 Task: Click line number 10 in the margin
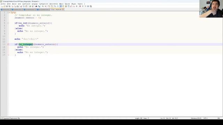(4, 36)
